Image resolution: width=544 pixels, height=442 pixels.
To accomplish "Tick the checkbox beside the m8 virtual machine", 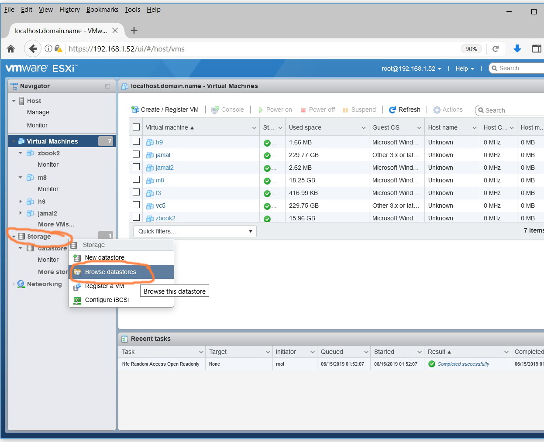I will [x=136, y=180].
